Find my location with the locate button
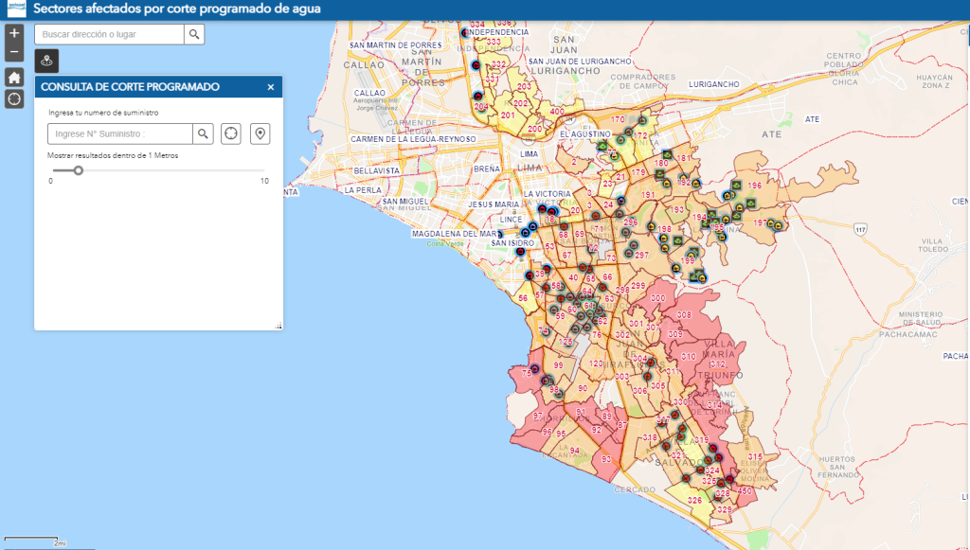This screenshot has width=970, height=550. pos(14,98)
